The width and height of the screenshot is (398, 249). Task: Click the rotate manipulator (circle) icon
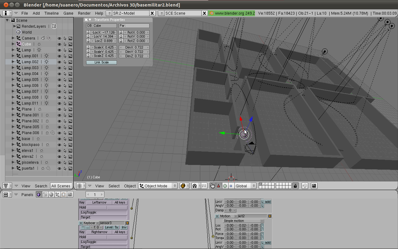click(225, 186)
